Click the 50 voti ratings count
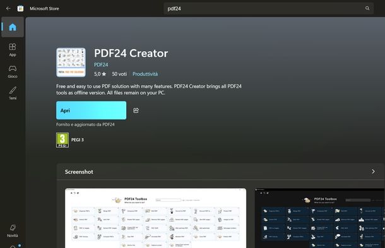 click(119, 74)
